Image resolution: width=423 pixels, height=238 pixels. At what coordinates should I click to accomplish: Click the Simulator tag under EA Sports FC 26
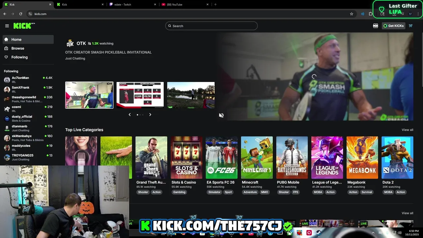[214, 192]
